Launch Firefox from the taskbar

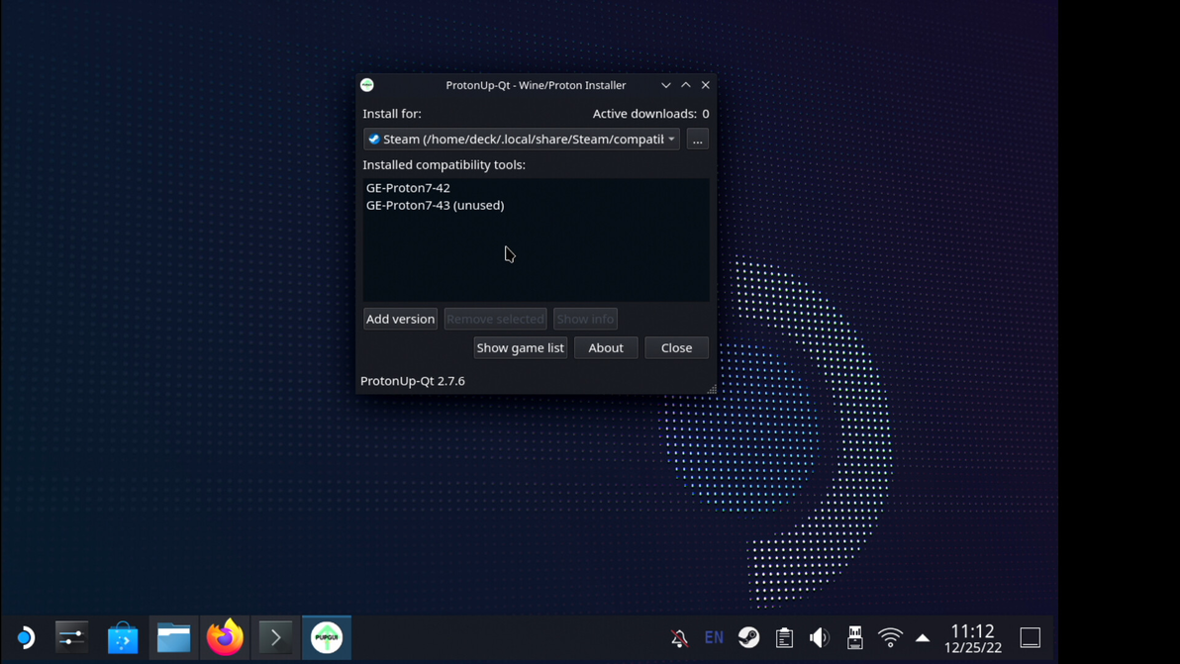pyautogui.click(x=225, y=637)
